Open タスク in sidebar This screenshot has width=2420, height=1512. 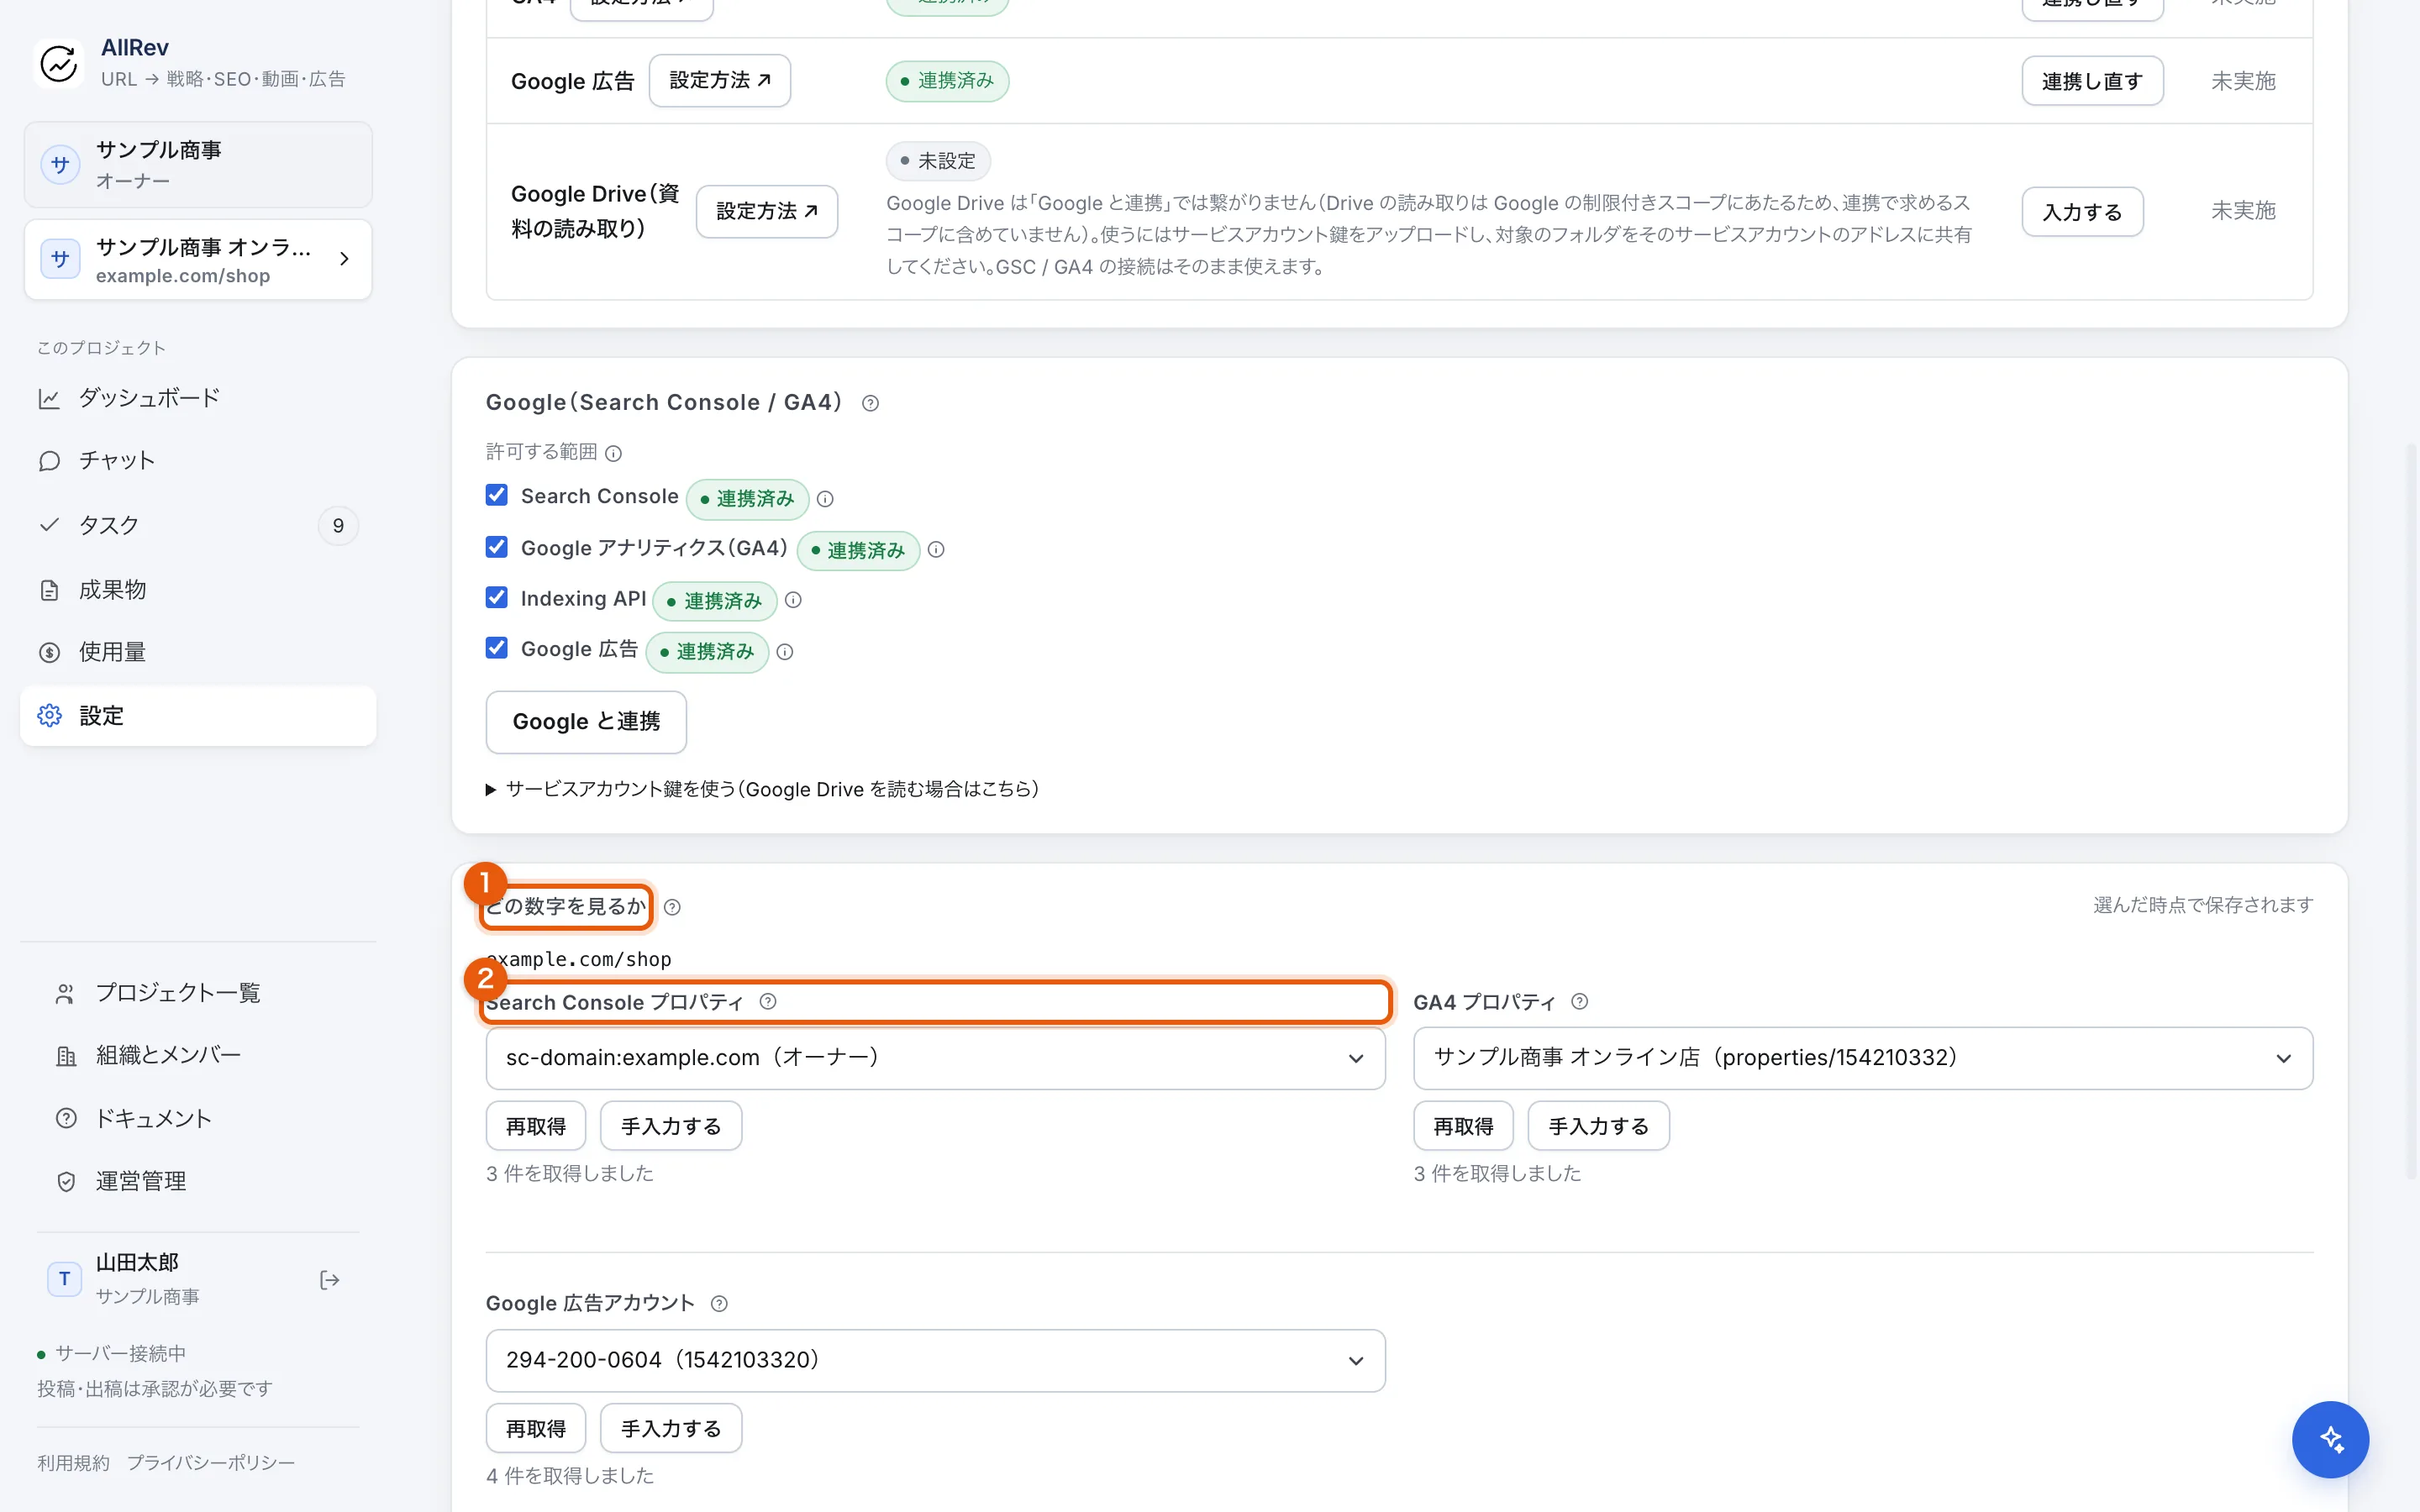coord(198,525)
